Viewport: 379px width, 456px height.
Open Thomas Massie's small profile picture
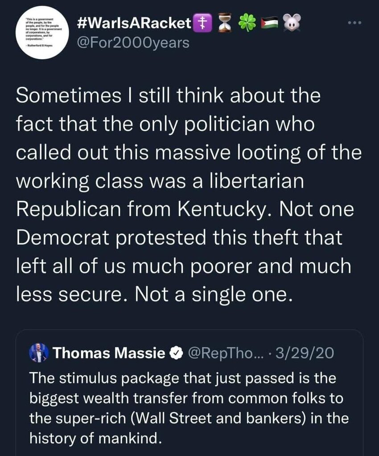point(39,354)
